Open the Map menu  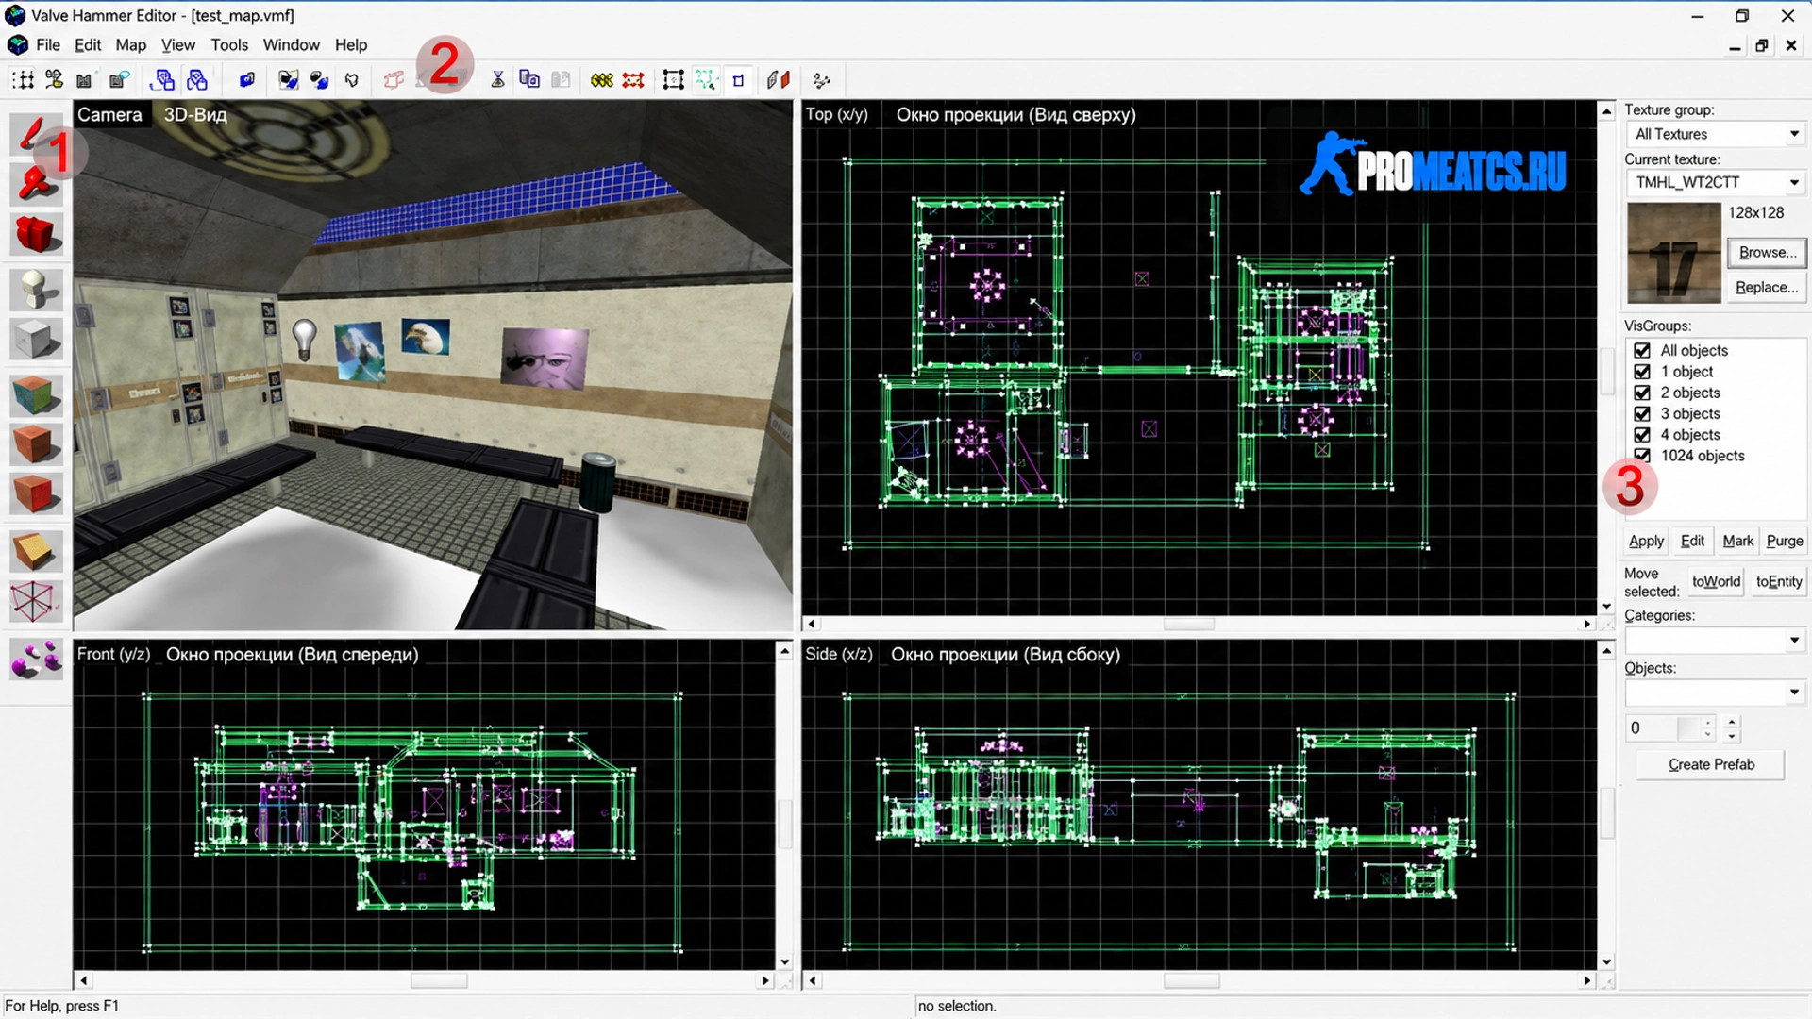pyautogui.click(x=130, y=44)
